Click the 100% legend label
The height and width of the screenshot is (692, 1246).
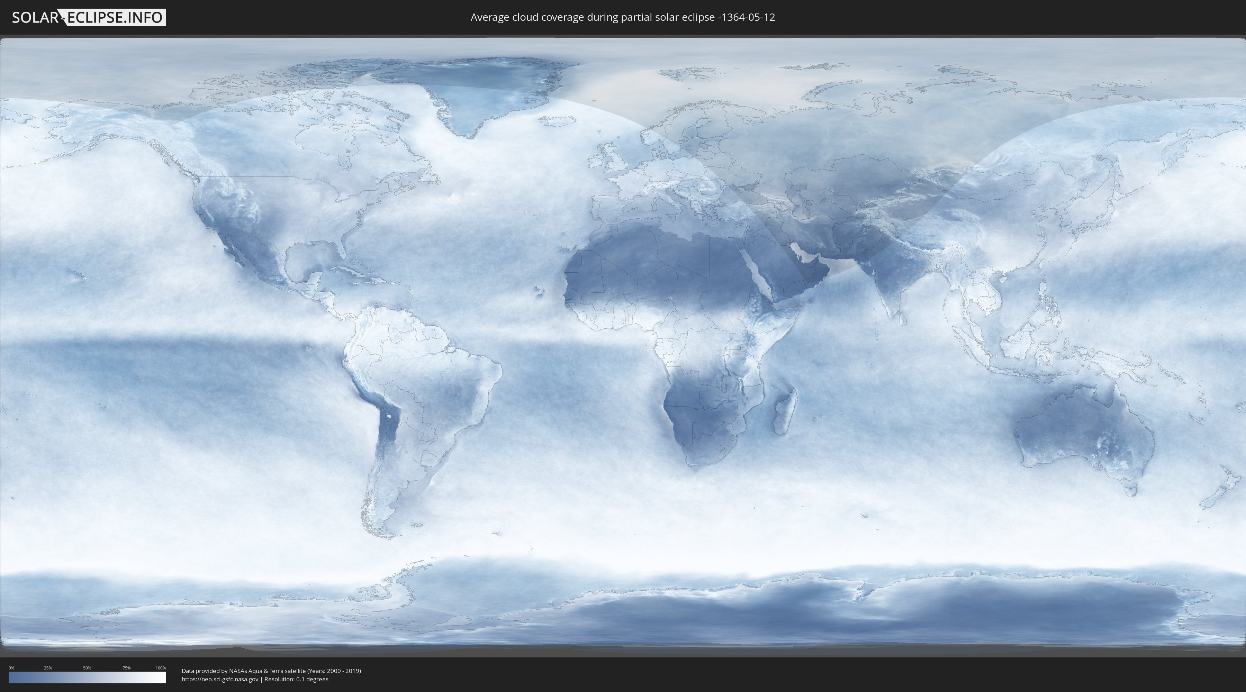pos(161,668)
